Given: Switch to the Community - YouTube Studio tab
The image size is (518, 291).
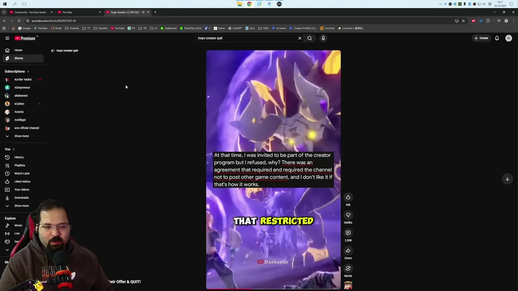Looking at the screenshot, I should 31,12.
